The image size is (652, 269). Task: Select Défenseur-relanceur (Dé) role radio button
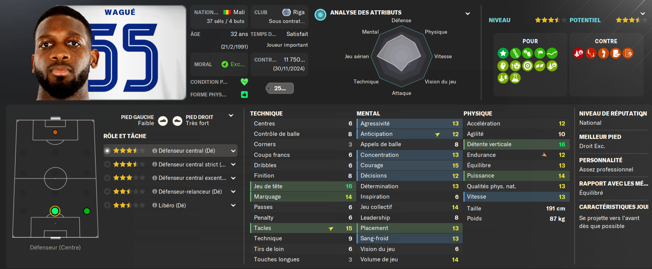108,192
